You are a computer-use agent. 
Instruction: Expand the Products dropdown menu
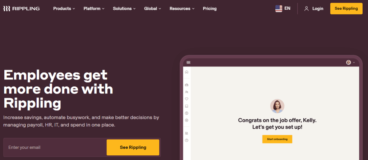point(64,9)
